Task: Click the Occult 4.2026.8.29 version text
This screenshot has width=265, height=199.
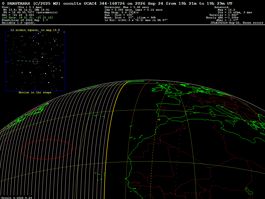Action: tap(17, 198)
